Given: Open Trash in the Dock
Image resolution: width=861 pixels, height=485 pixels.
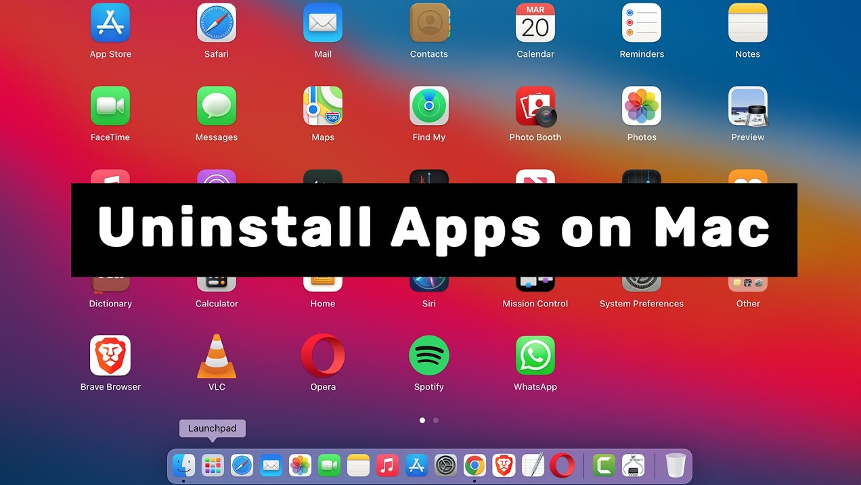Looking at the screenshot, I should [675, 465].
